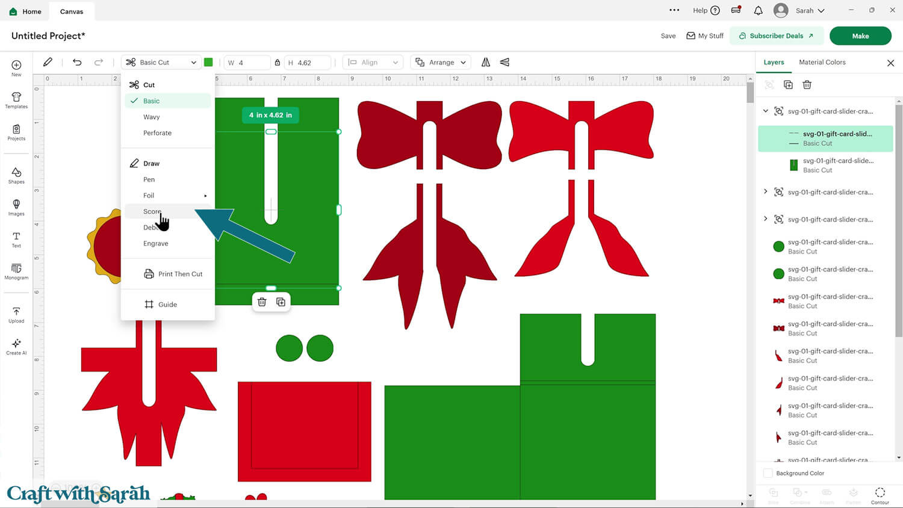Image resolution: width=903 pixels, height=508 pixels.
Task: Click the Undo arrow
Action: [77, 62]
